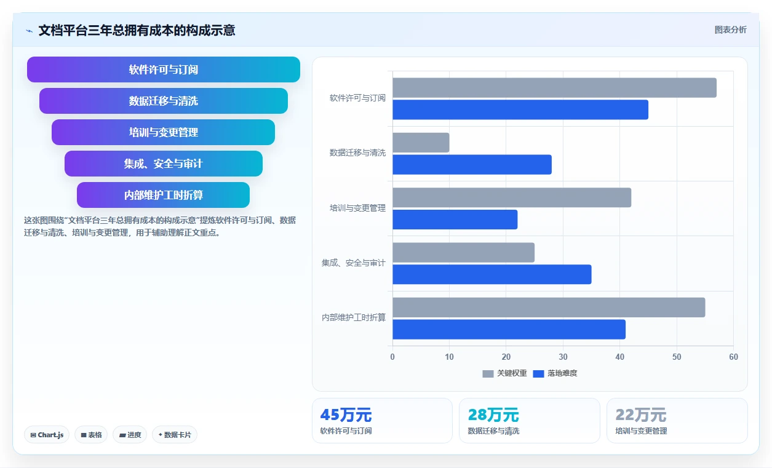Click the 表格 tag chip

(x=91, y=435)
